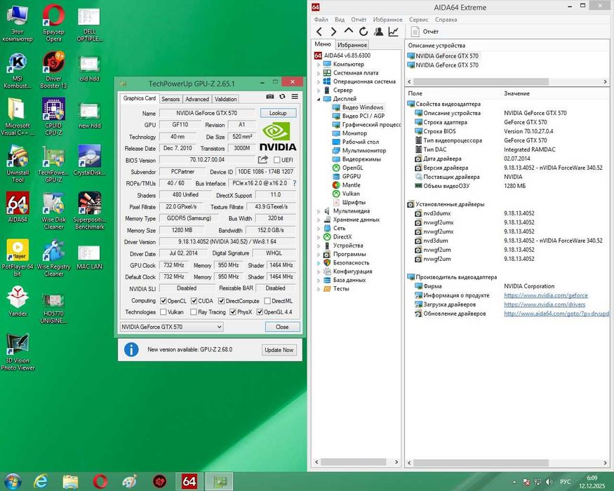
Task: Open the Отчёт report toolbar button
Action: click(x=425, y=32)
